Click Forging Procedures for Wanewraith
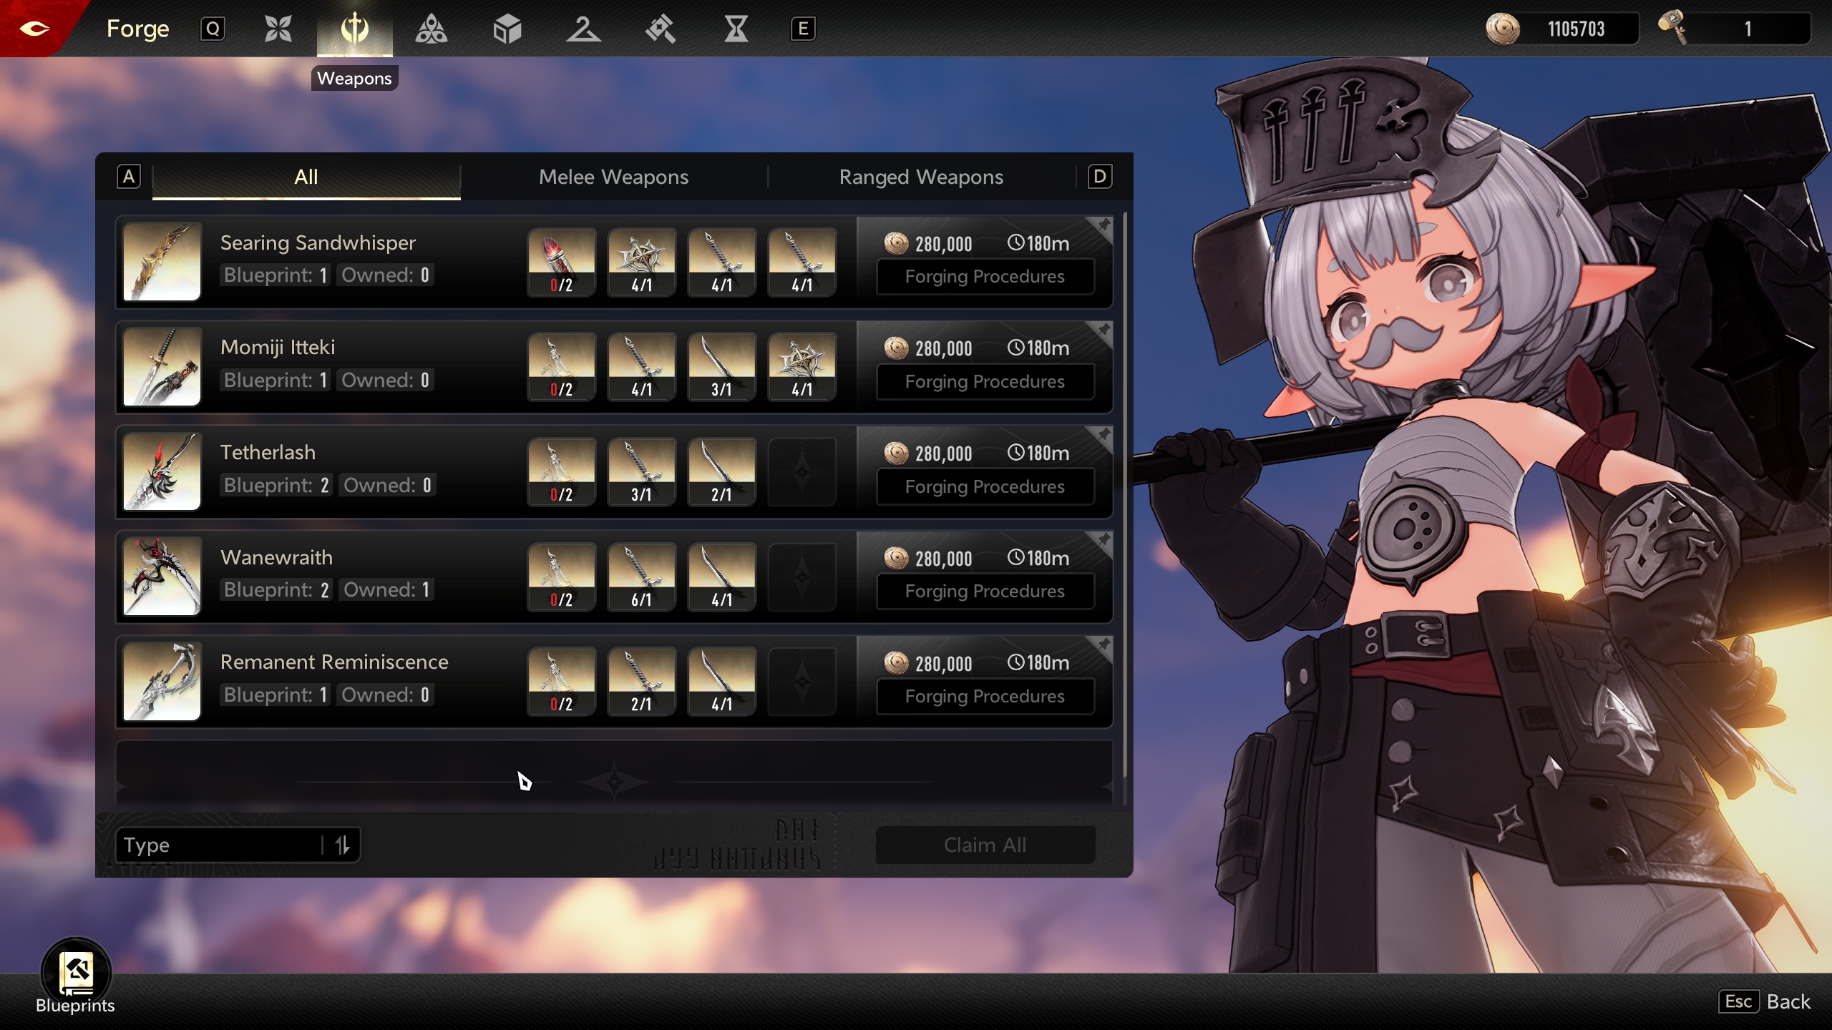Image resolution: width=1832 pixels, height=1030 pixels. [x=985, y=592]
